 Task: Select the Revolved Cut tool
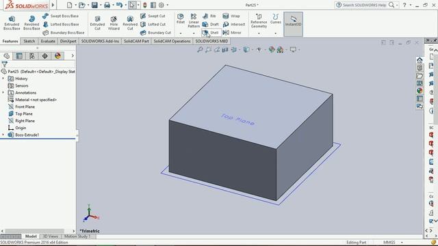130,23
